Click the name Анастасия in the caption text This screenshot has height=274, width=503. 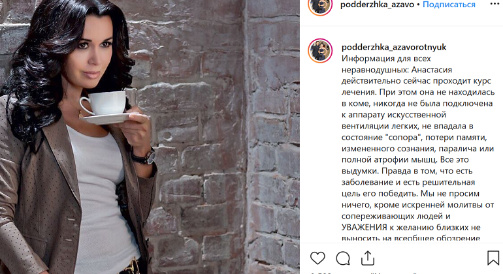pyautogui.click(x=432, y=70)
